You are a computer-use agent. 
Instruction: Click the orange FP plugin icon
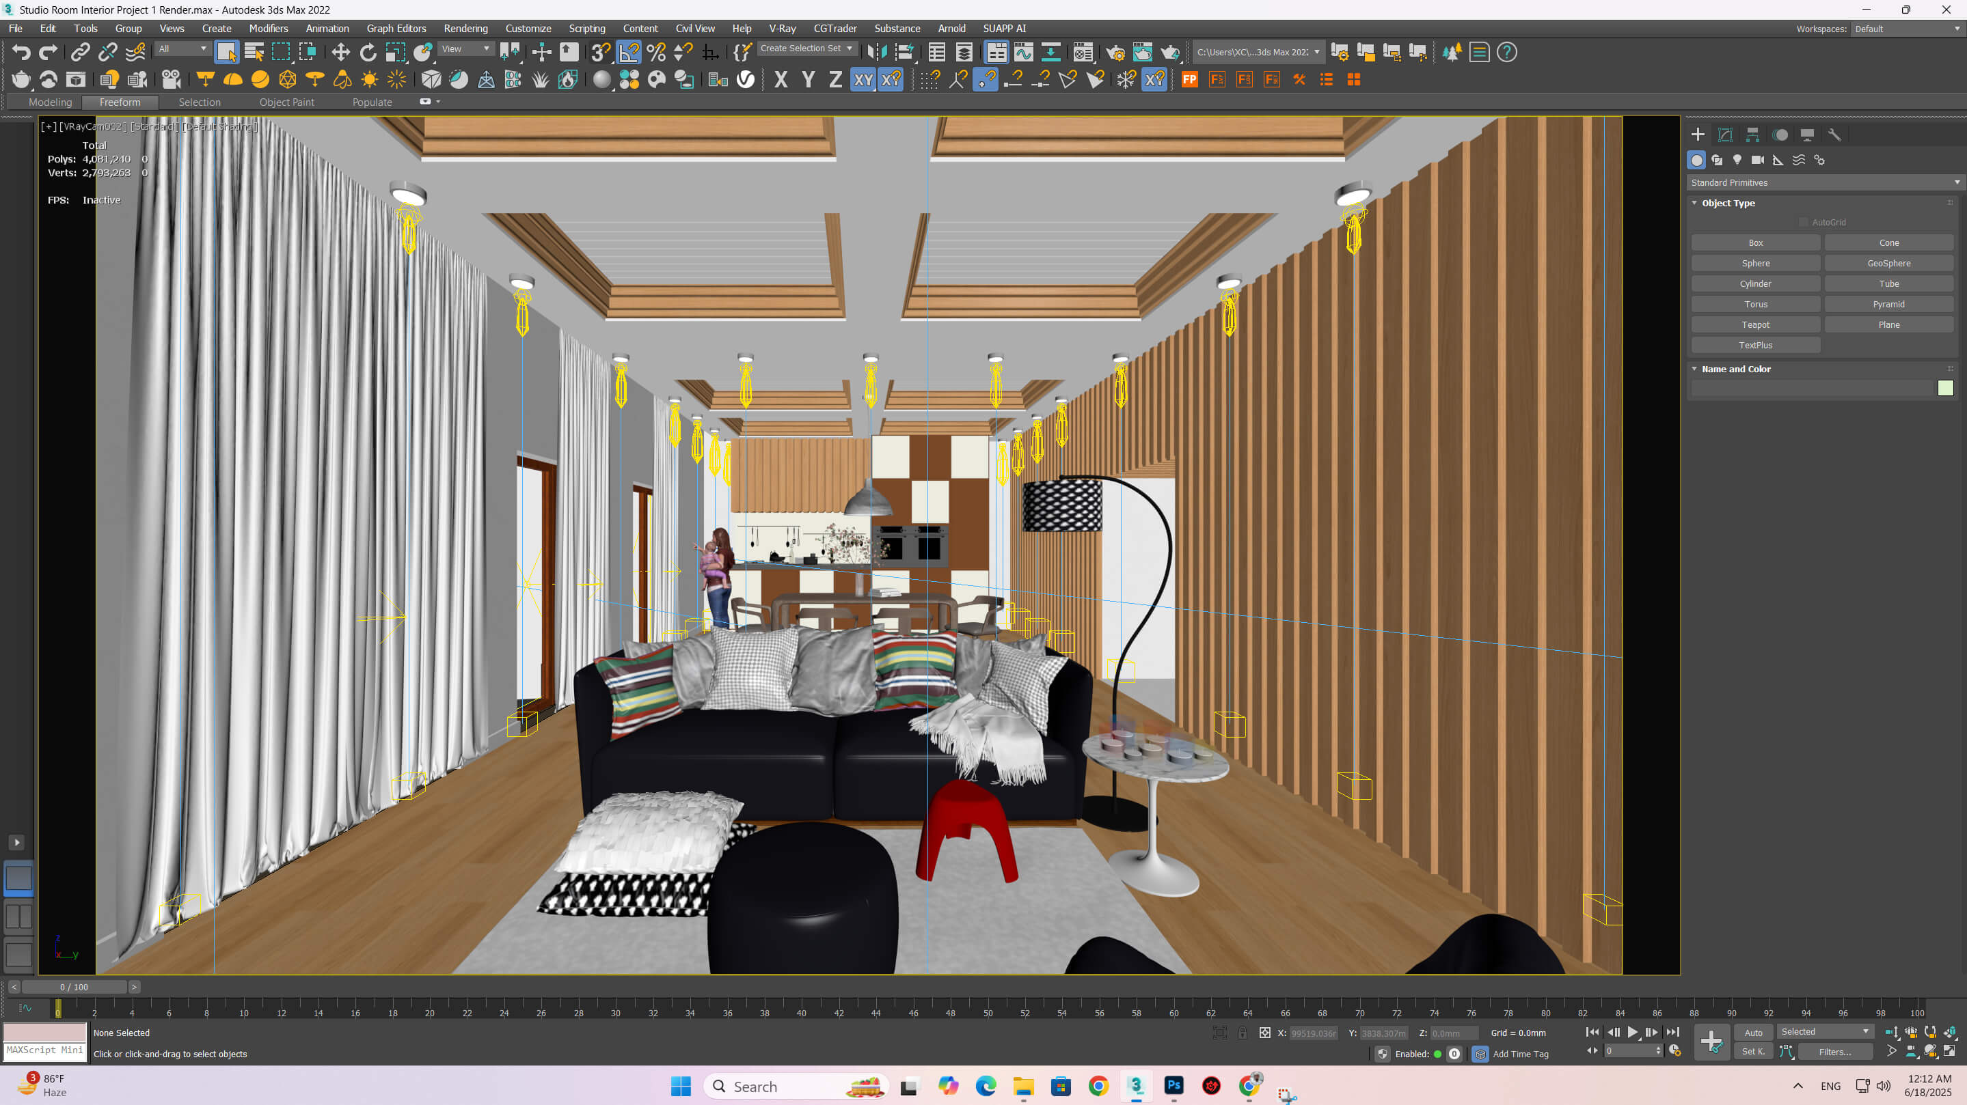[1190, 80]
